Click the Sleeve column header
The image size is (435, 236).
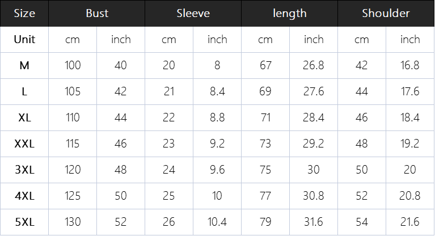coord(193,14)
